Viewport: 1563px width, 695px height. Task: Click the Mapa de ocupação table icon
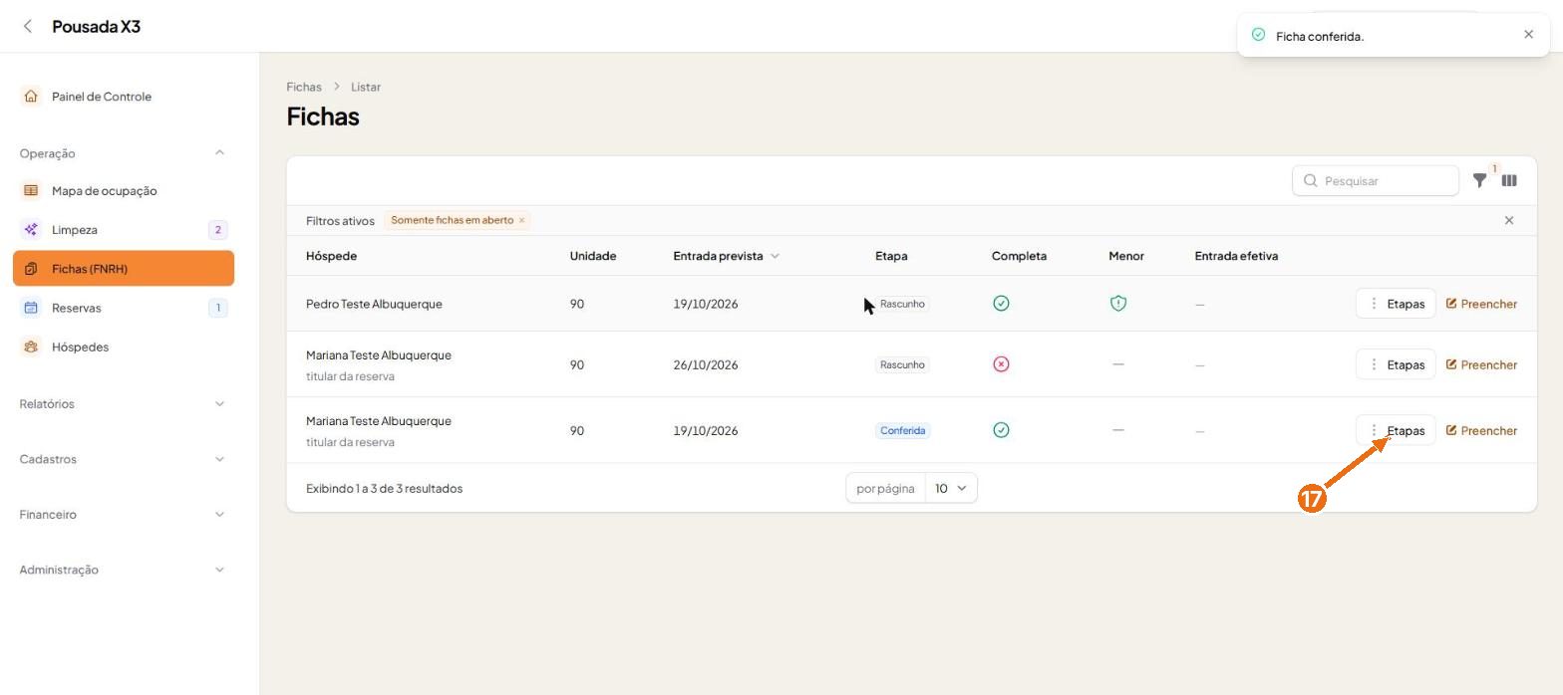click(x=31, y=190)
